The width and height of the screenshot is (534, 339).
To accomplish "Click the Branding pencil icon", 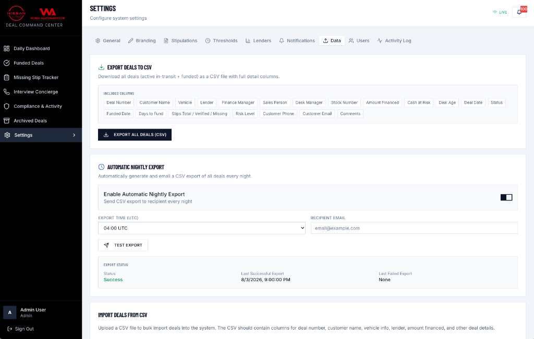I will pos(130,41).
